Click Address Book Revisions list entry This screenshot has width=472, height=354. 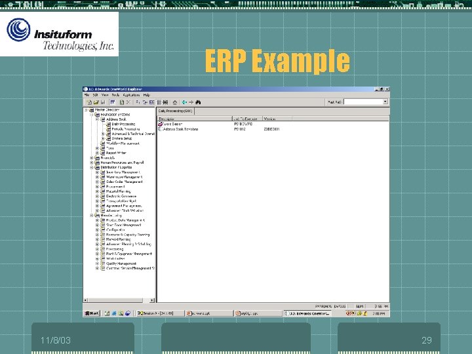click(181, 129)
